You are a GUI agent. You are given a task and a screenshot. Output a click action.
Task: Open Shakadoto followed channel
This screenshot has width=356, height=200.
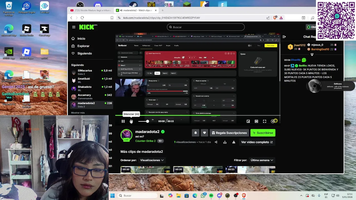tap(92, 88)
